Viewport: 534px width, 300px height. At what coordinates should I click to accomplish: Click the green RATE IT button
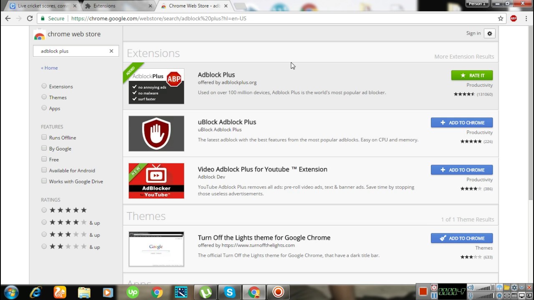(x=472, y=75)
